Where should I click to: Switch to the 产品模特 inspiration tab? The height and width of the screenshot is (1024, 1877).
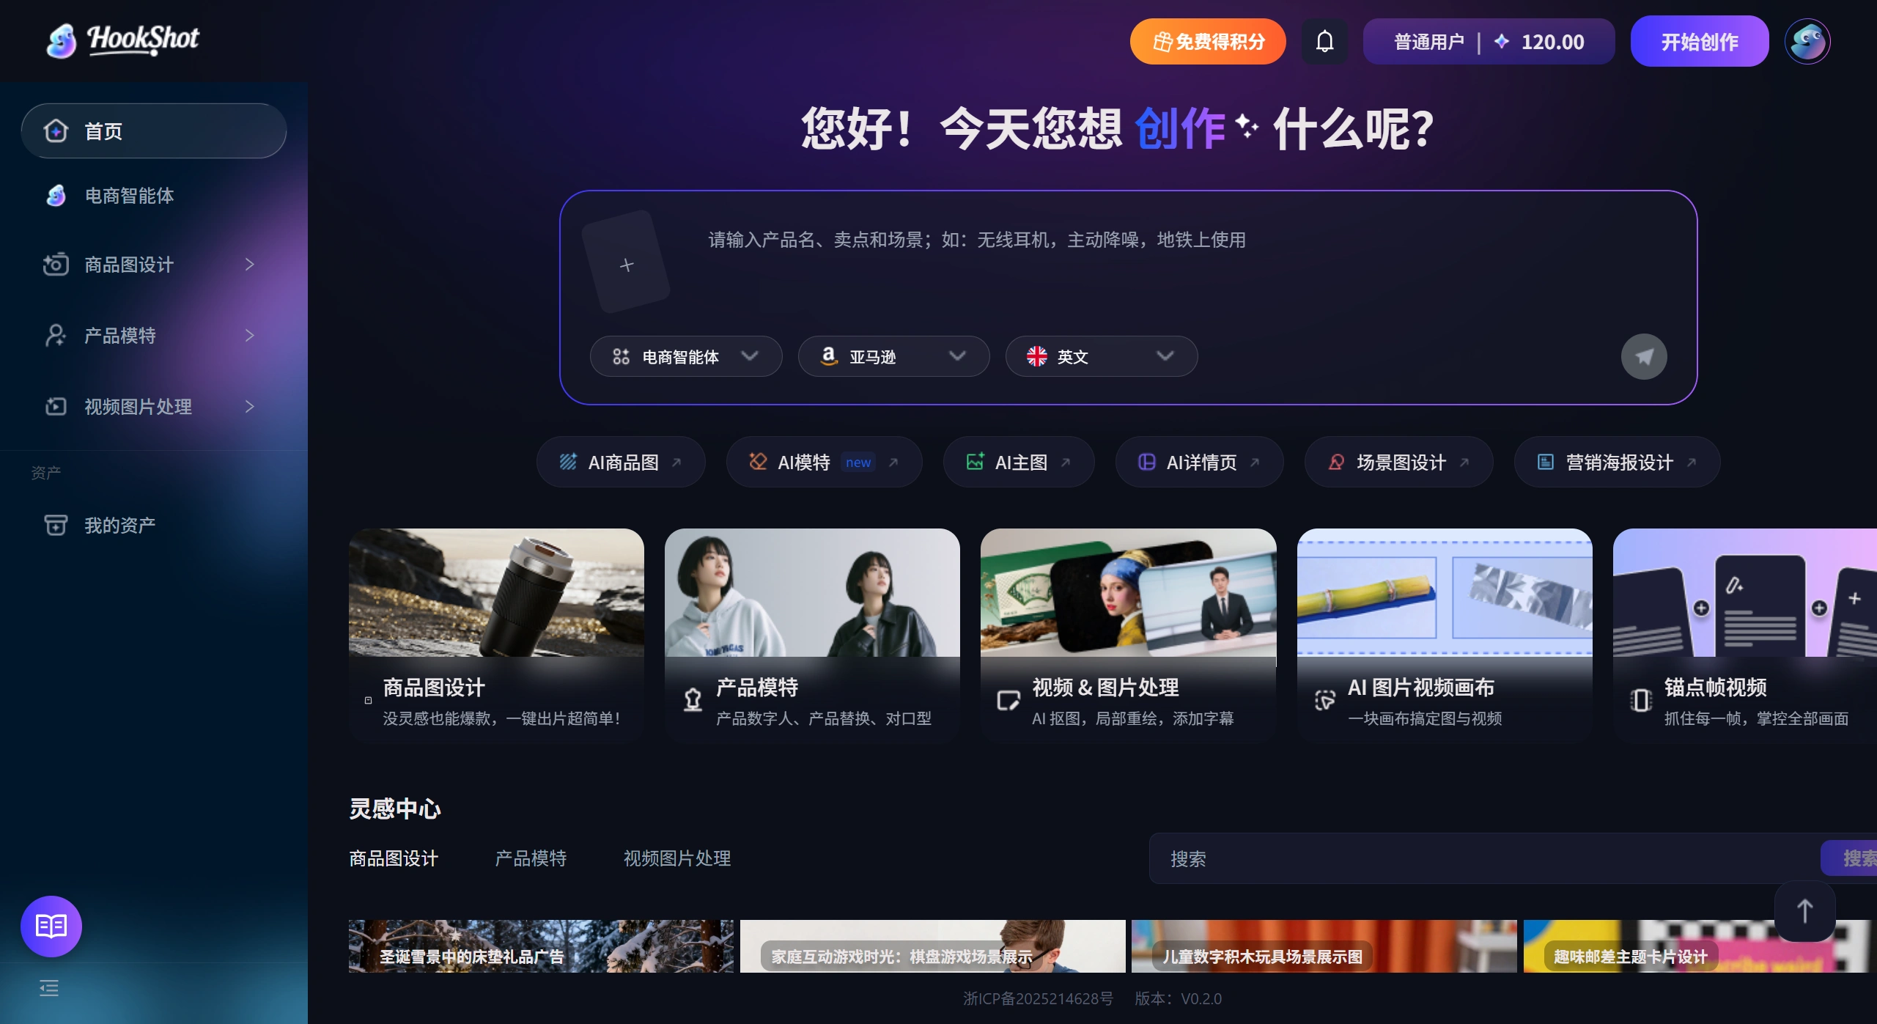(x=530, y=858)
